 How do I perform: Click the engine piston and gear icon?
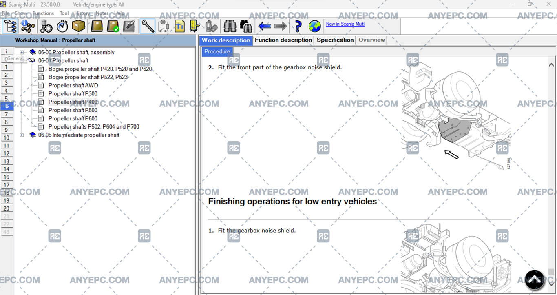tap(46, 26)
